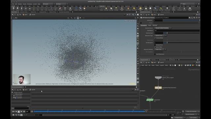
Task: Click the popadvectbyvolumes1 node in the network
Action: tap(158, 88)
